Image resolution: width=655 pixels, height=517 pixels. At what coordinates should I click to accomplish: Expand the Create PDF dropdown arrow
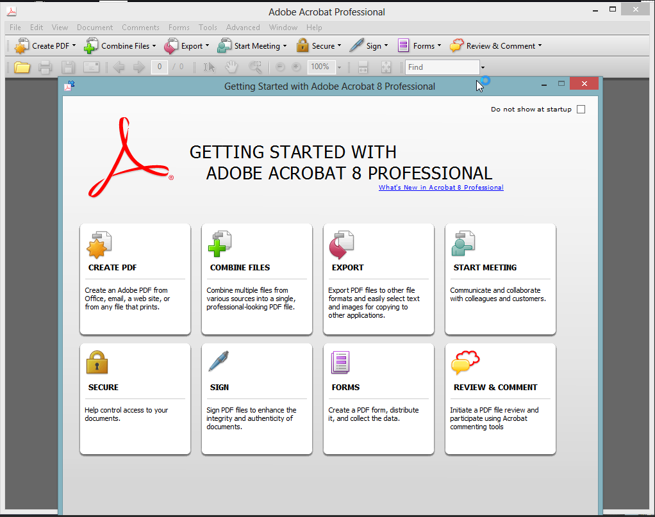click(x=74, y=45)
